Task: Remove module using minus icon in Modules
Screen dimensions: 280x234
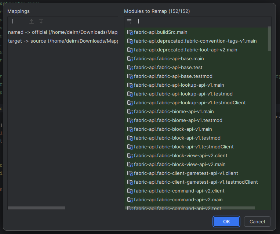Action: pyautogui.click(x=148, y=21)
